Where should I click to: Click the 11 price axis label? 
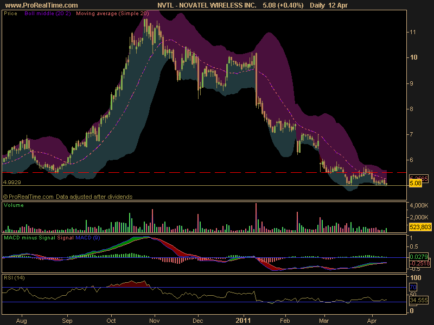413,32
